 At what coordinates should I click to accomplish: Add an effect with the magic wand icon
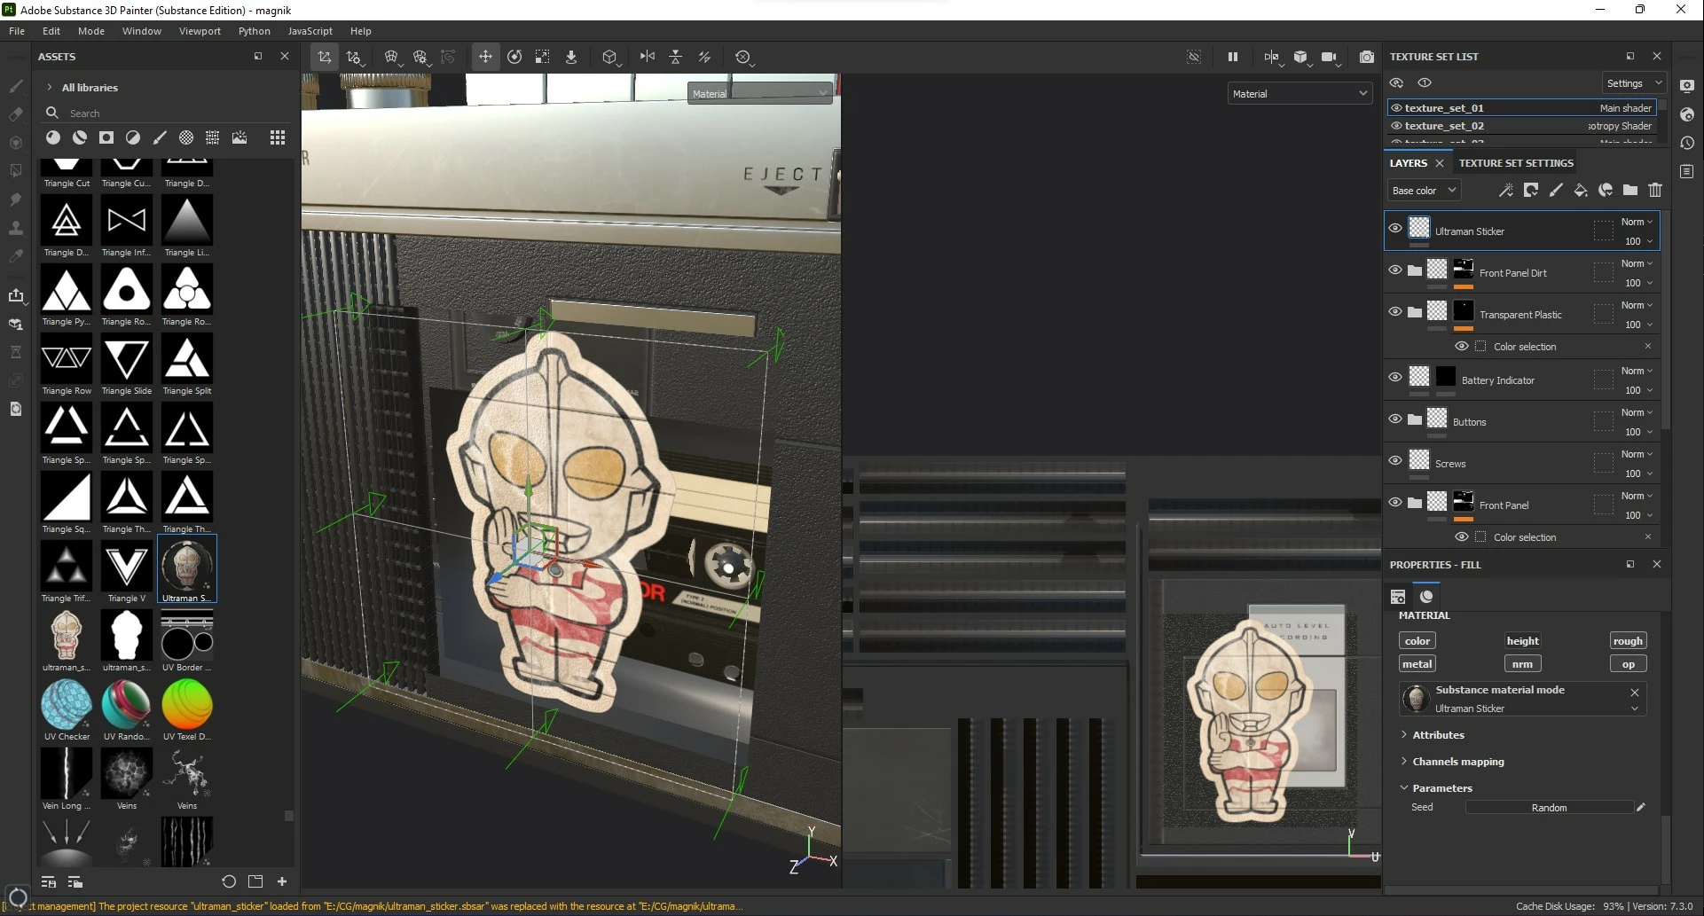coord(1506,190)
